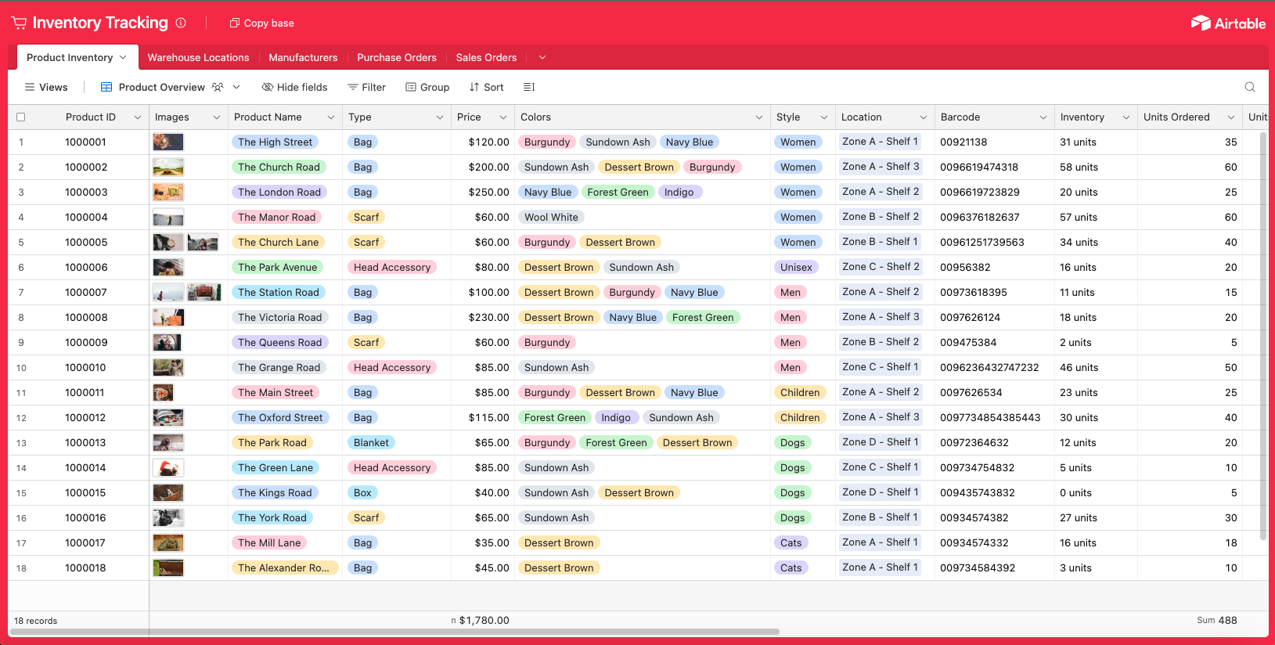Screen dimensions: 1275x645
Task: Click the info icon beside Inventory Tracking
Action: (181, 23)
